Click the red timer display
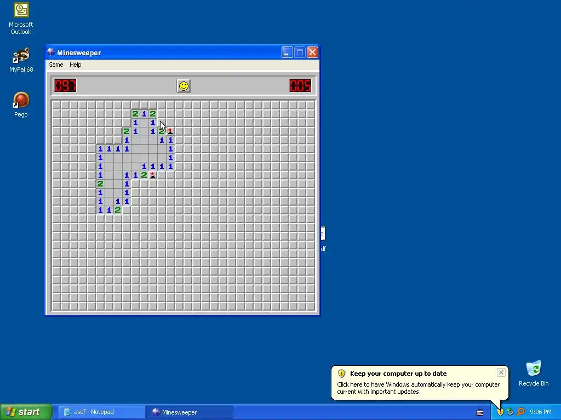 point(300,86)
